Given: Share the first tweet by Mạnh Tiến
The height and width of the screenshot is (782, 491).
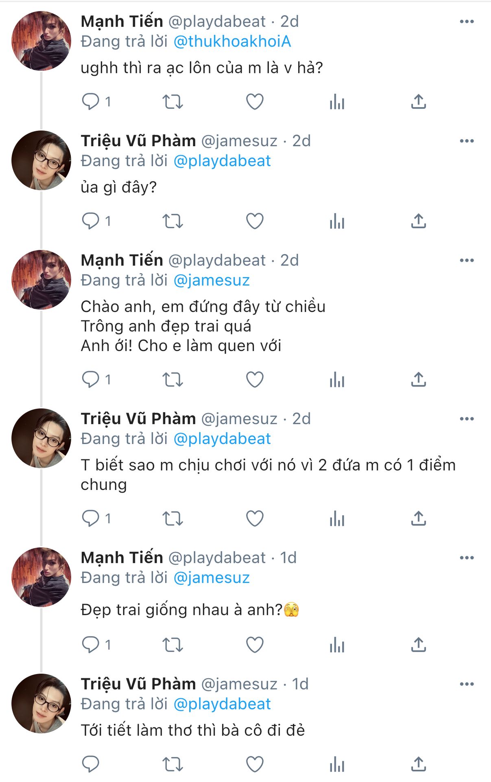Looking at the screenshot, I should tap(418, 102).
